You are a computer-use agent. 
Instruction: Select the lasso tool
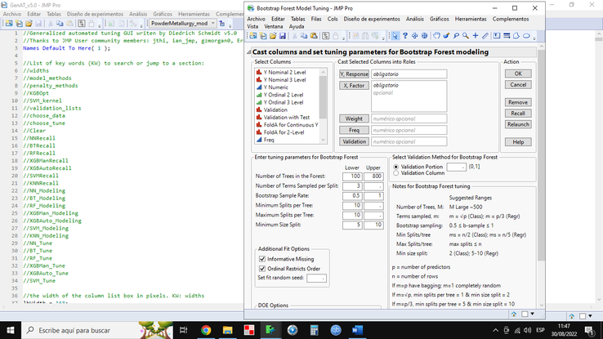pos(456,36)
